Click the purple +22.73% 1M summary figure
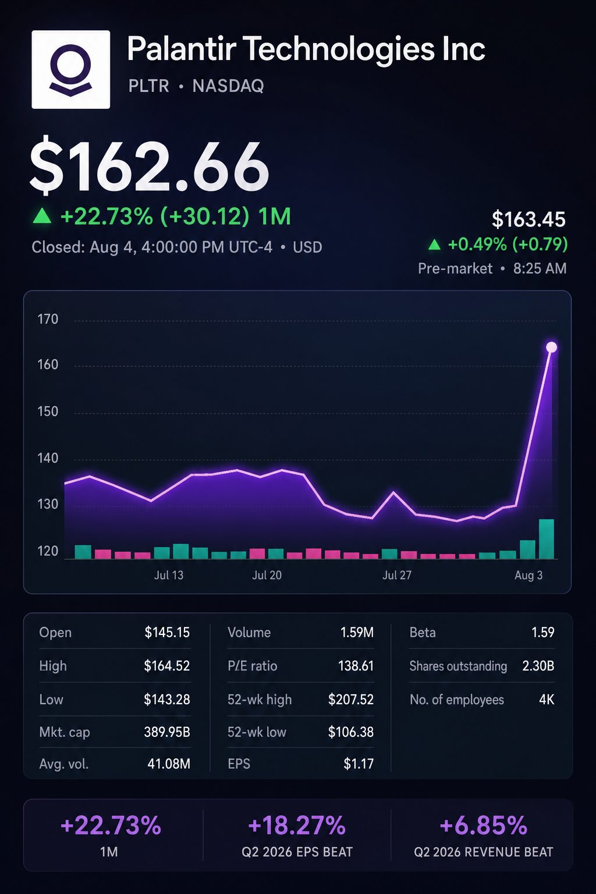The width and height of the screenshot is (596, 894). point(111,825)
